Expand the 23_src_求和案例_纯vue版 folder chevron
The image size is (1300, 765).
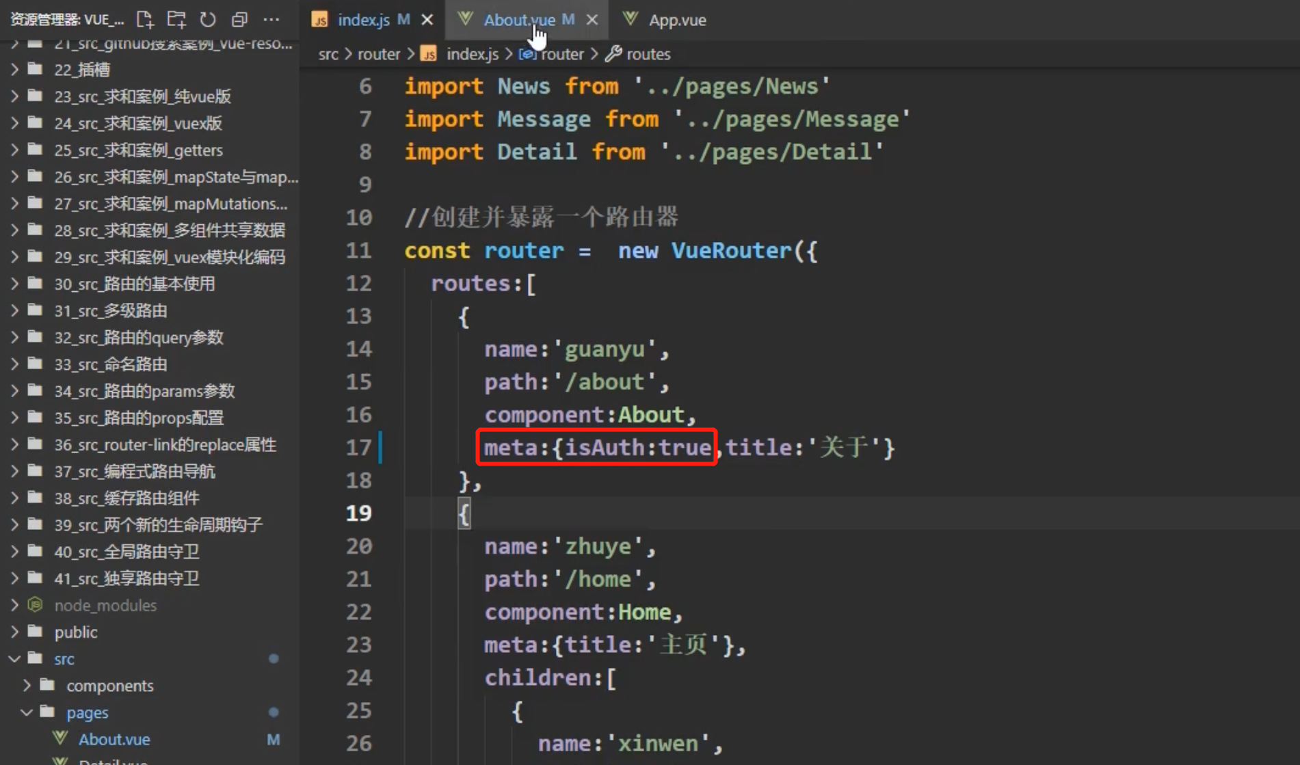[x=14, y=96]
